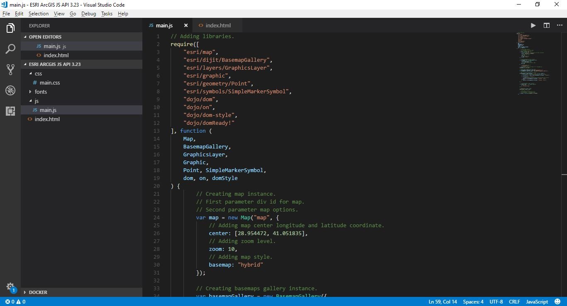Click UTF-8 encoding in status bar
This screenshot has height=306, width=567.
click(x=496, y=302)
